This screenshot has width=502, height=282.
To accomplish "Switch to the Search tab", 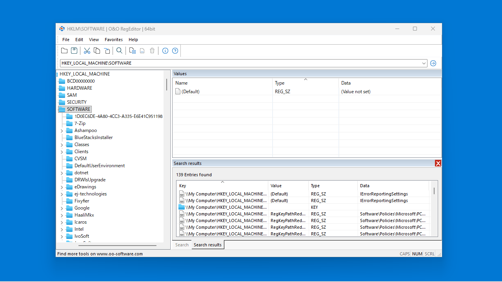I will pyautogui.click(x=182, y=245).
